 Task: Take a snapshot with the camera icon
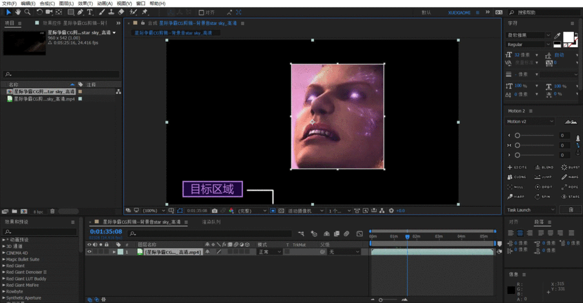(214, 211)
